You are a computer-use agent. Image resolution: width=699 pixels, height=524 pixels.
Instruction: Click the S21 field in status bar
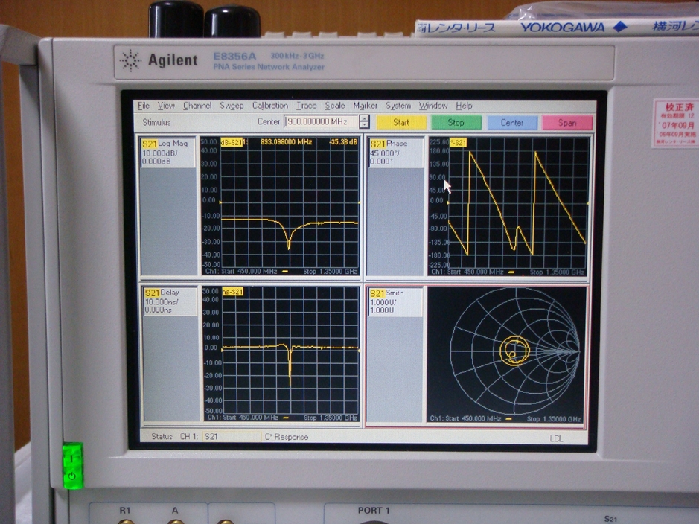[231, 437]
